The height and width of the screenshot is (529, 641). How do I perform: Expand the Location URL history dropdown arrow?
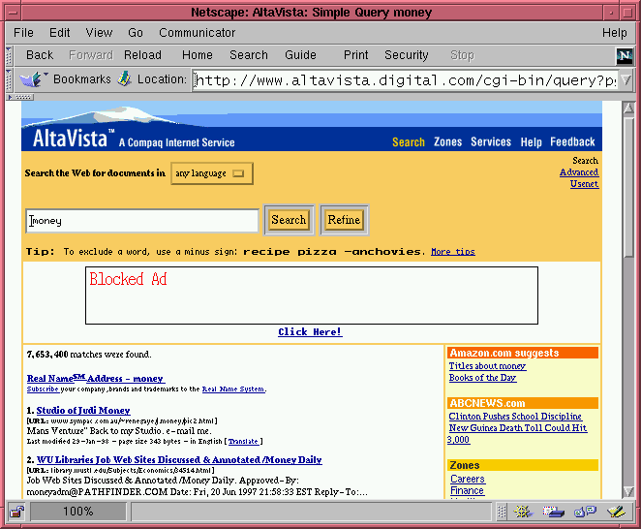point(626,80)
